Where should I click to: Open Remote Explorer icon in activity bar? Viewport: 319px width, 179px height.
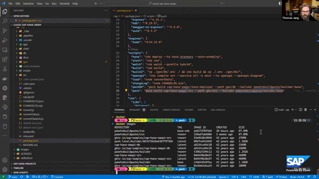(x=4, y=50)
